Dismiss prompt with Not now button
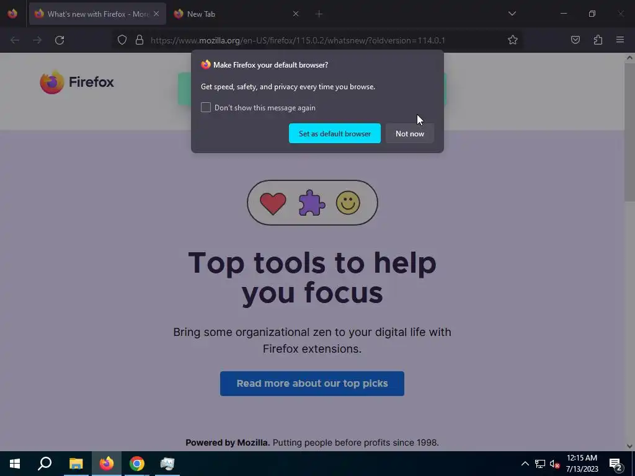This screenshot has width=635, height=476. (x=409, y=134)
